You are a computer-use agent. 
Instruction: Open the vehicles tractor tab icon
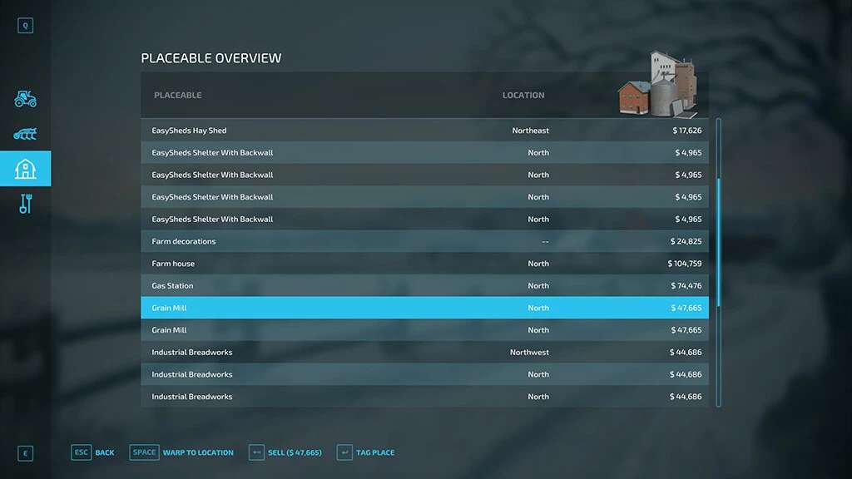click(25, 99)
